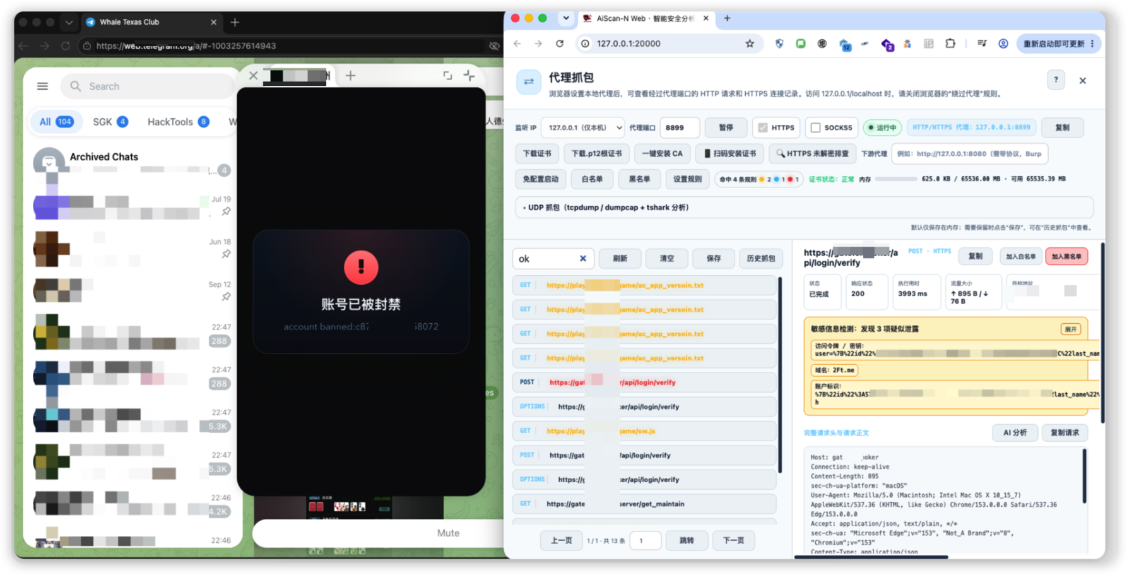Clear the 'ok' filter with the X
Viewport: 1127px width, 575px height.
click(582, 259)
